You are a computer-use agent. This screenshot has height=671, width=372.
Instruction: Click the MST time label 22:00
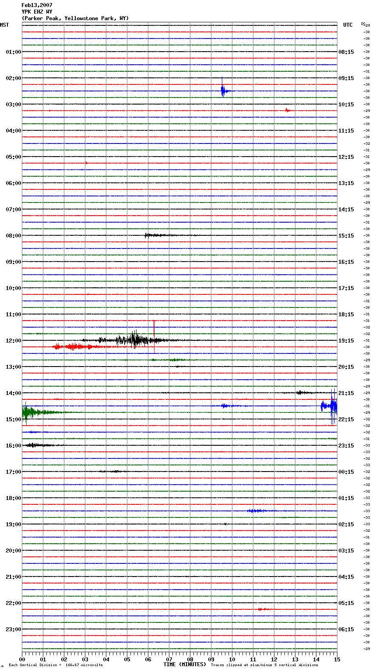14,603
